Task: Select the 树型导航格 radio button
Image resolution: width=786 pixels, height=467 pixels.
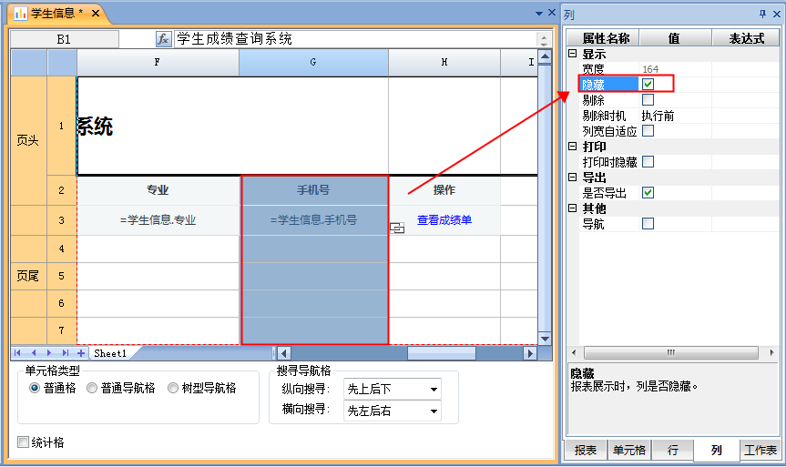Action: (173, 388)
